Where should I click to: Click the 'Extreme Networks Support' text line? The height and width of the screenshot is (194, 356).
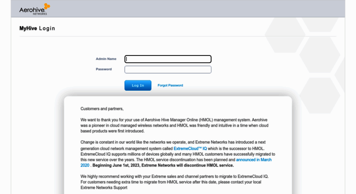(104, 188)
